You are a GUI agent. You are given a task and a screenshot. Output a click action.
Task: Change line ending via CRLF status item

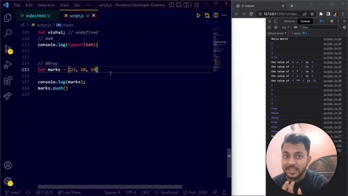click(x=145, y=192)
